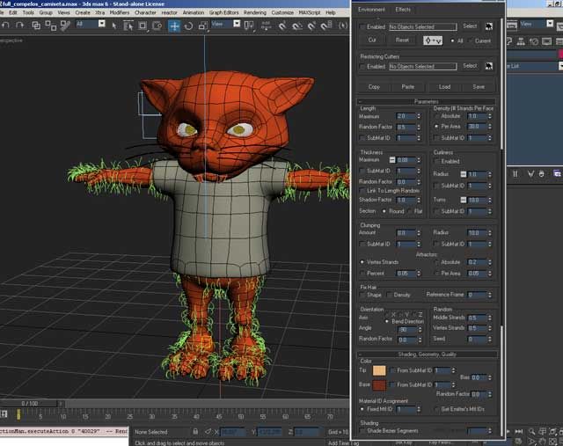Toggle the Angle Snap icon
The image size is (563, 446).
[297, 26]
